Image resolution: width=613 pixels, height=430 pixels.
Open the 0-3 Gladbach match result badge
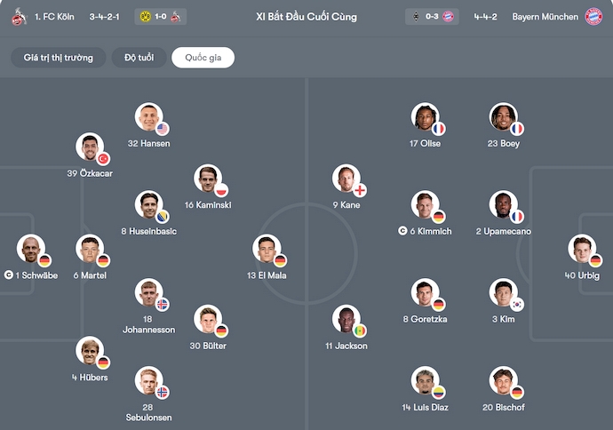[x=432, y=16]
